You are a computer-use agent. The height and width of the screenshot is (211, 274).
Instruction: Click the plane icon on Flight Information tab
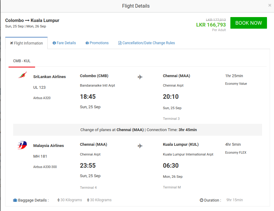point(12,43)
